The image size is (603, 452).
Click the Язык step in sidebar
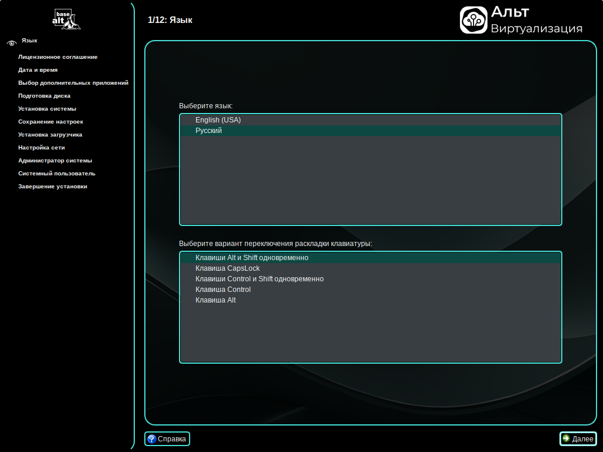click(x=29, y=41)
